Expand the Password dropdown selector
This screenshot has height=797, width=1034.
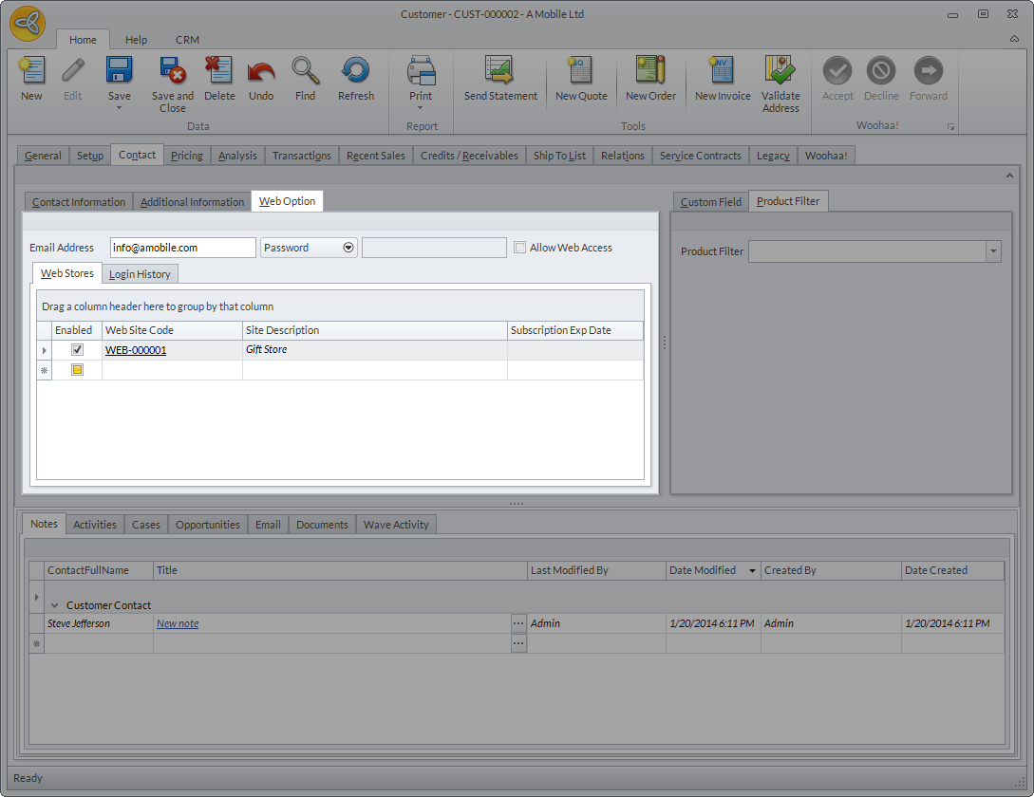tap(348, 248)
